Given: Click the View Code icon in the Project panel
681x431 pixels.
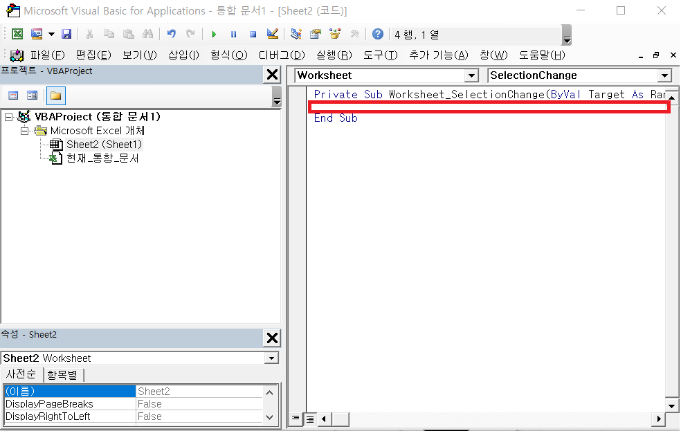Looking at the screenshot, I should tap(13, 95).
